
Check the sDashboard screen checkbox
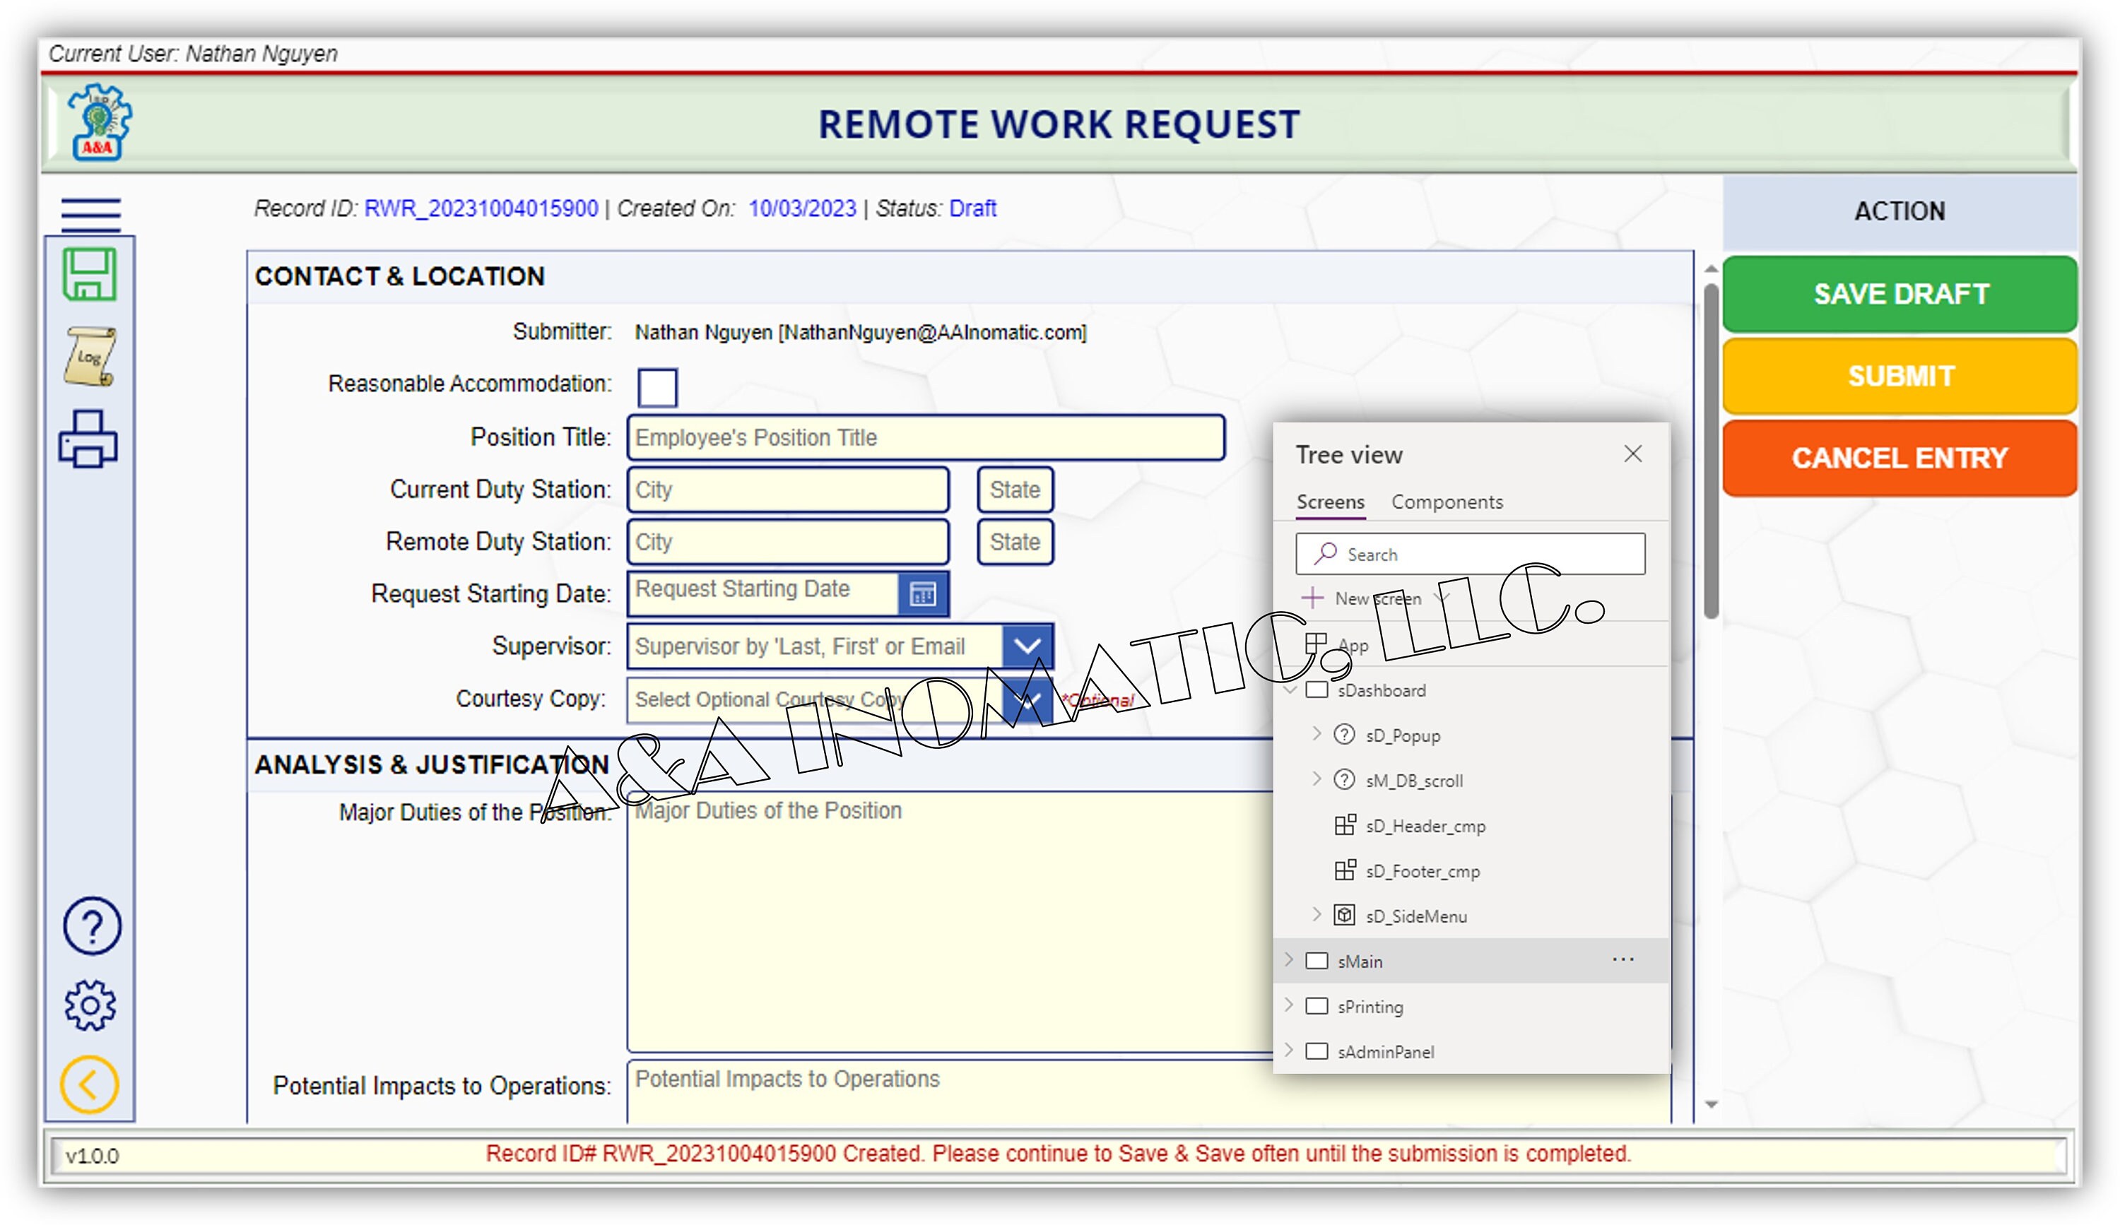pyautogui.click(x=1317, y=690)
